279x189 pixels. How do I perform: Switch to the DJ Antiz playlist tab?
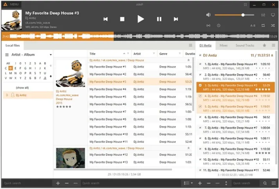pos(205,45)
